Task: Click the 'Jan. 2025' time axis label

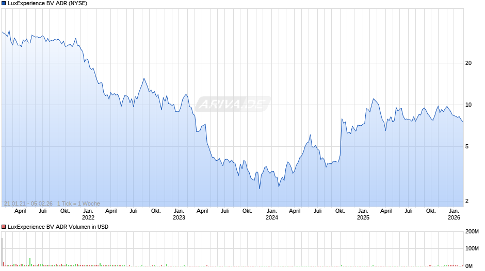Action: (363, 214)
